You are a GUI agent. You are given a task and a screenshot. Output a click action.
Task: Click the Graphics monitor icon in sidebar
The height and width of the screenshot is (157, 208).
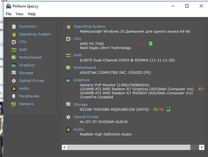14,65
